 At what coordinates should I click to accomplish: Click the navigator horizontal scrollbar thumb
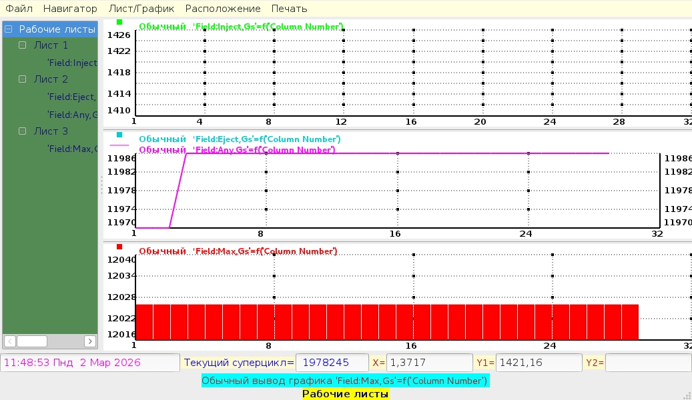pyautogui.click(x=32, y=341)
